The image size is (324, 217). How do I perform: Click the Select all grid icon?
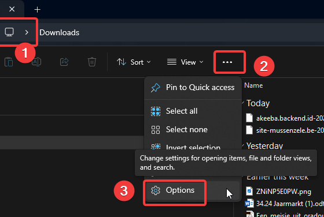[x=156, y=111]
